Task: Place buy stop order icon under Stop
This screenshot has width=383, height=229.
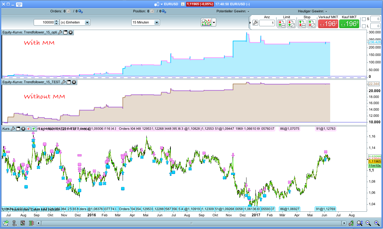Action: [x=302, y=24]
